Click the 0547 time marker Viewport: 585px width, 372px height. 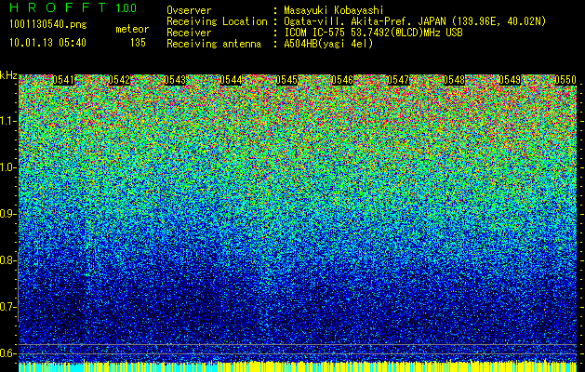tap(398, 80)
